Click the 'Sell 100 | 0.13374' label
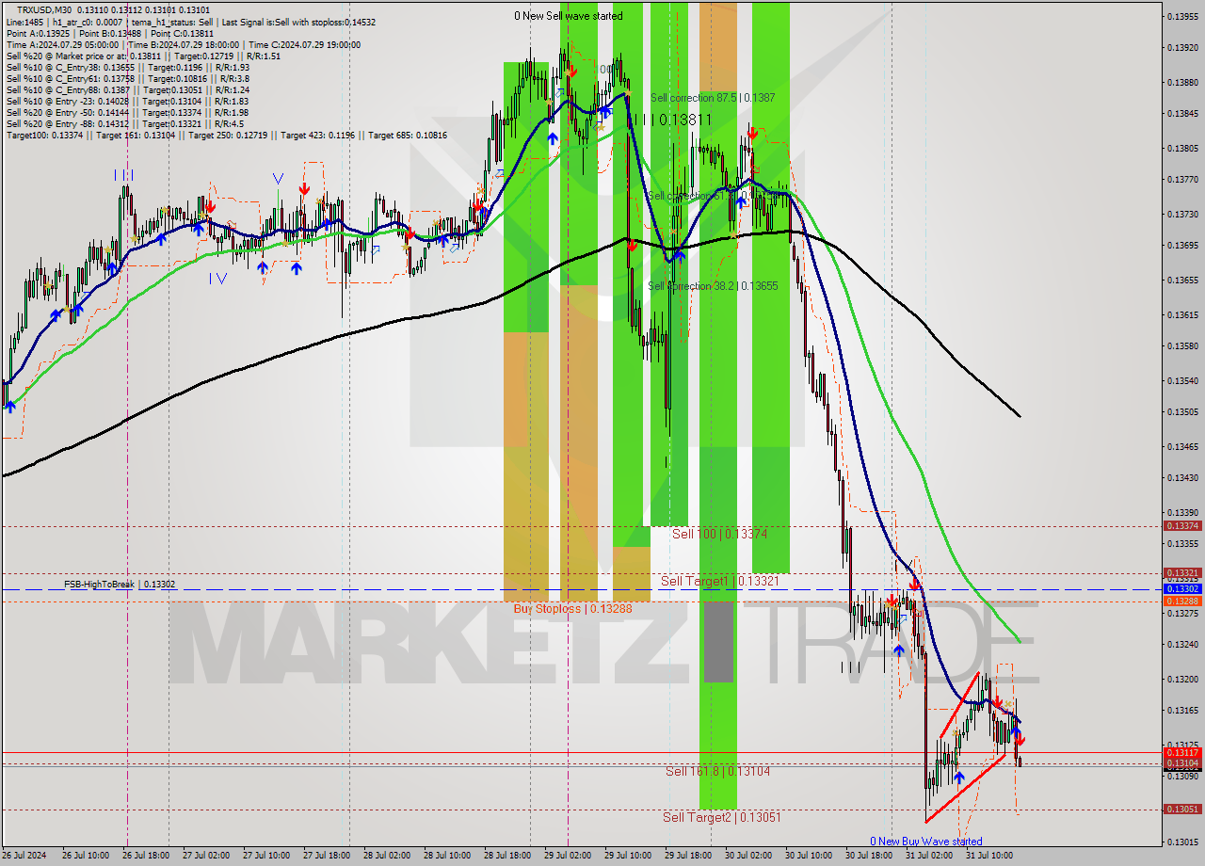Viewport: 1205px width, 866px height. (719, 534)
